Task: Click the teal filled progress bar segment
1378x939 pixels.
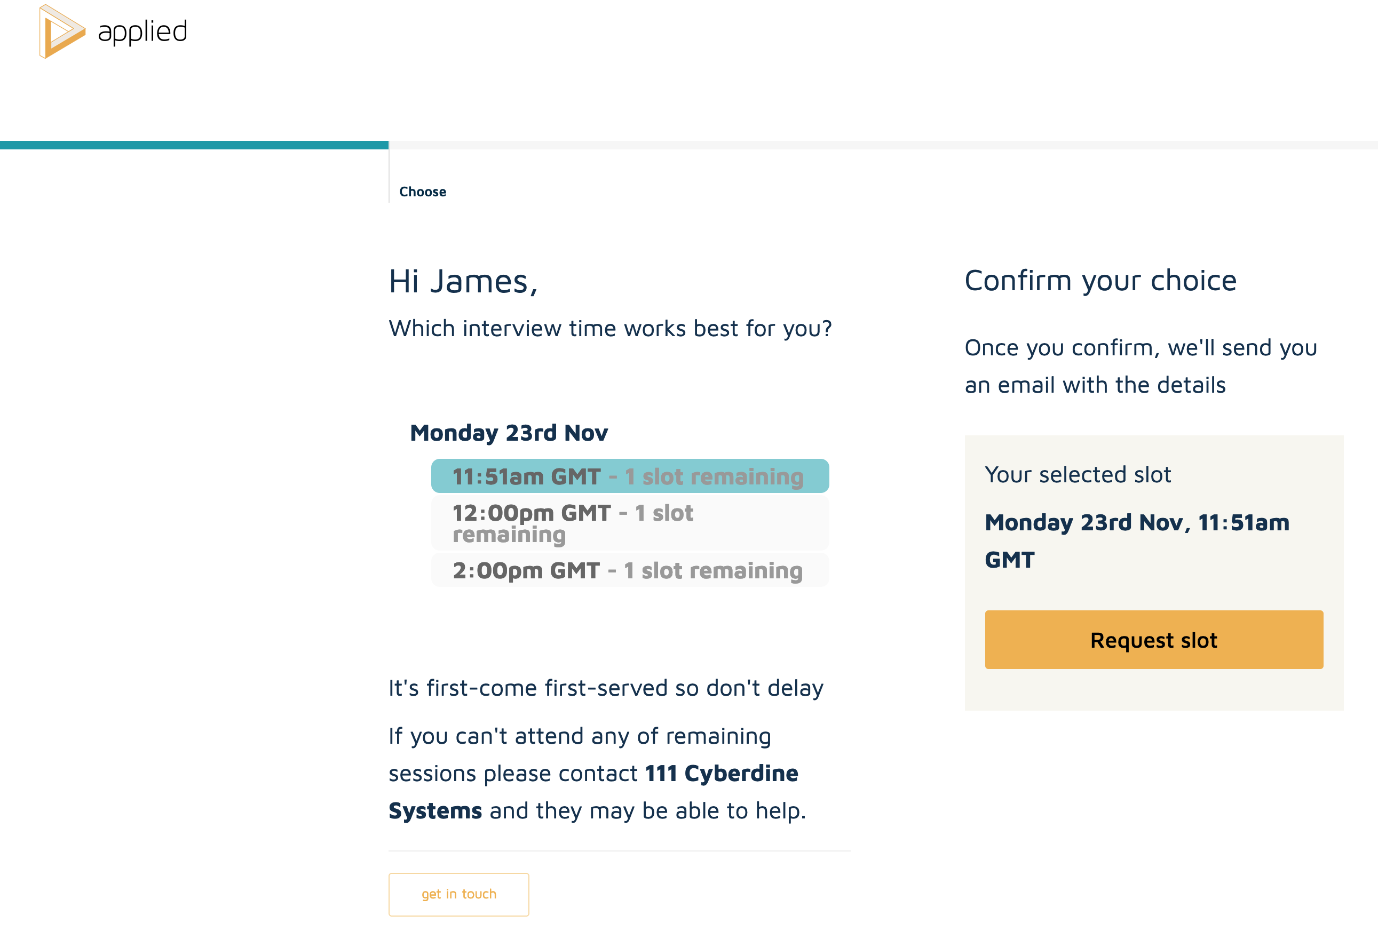Action: point(194,145)
